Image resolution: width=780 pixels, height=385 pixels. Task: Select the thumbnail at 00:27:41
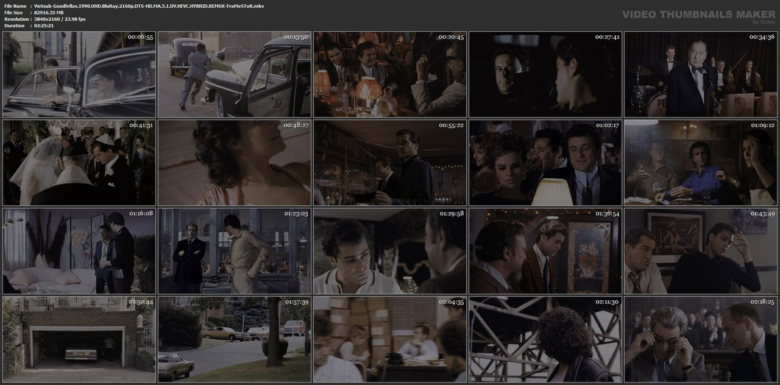545,74
